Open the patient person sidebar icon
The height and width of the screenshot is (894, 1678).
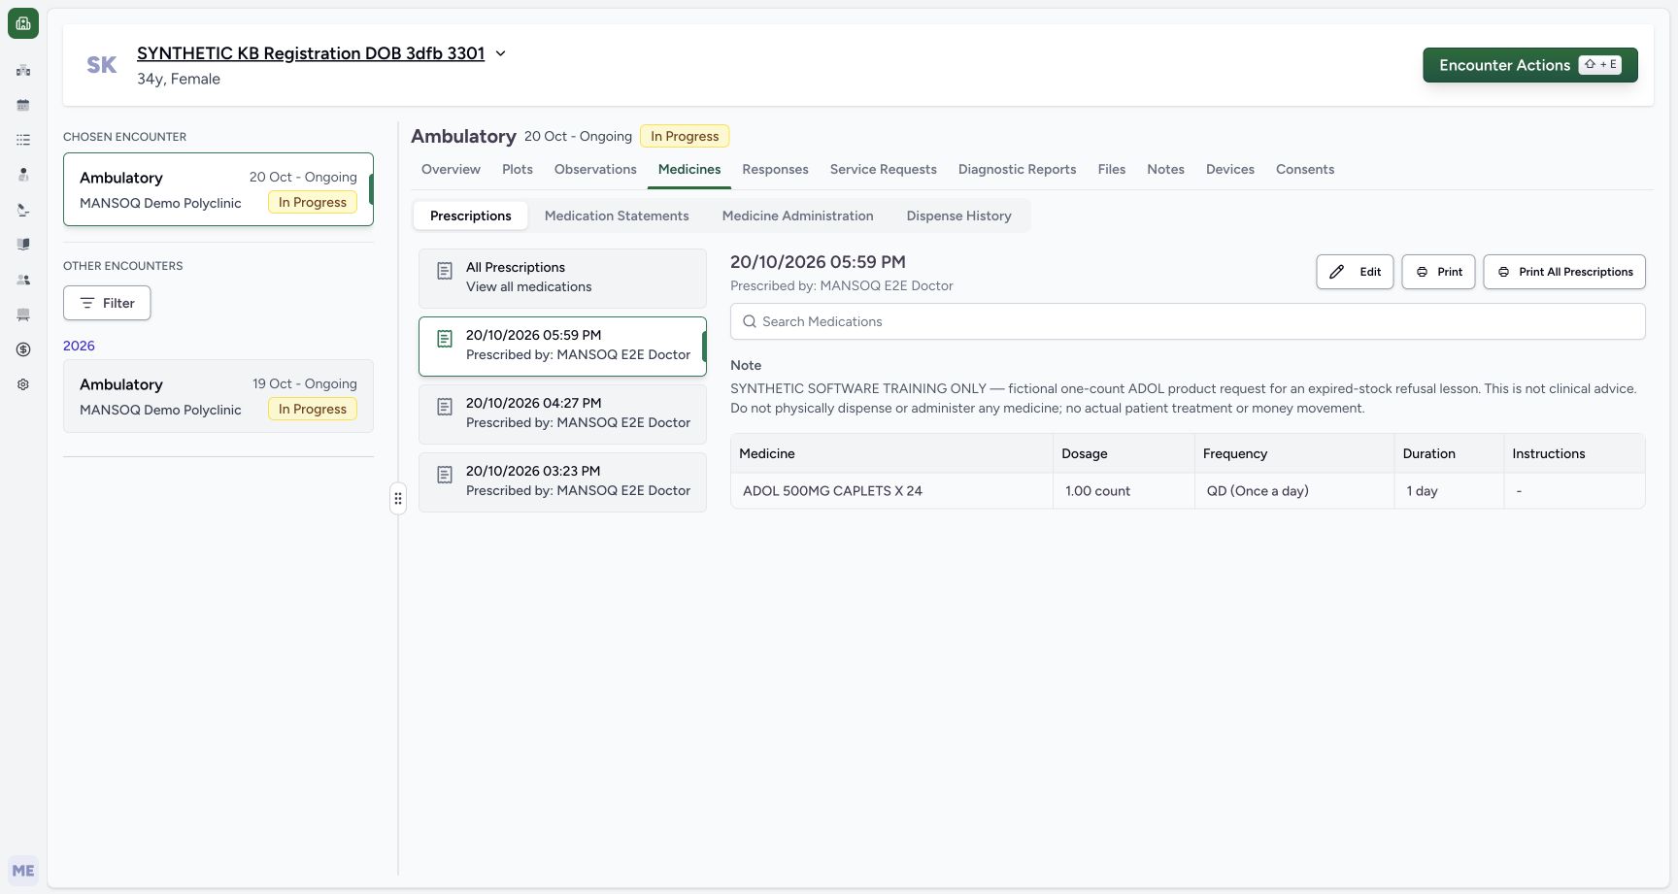pyautogui.click(x=23, y=175)
